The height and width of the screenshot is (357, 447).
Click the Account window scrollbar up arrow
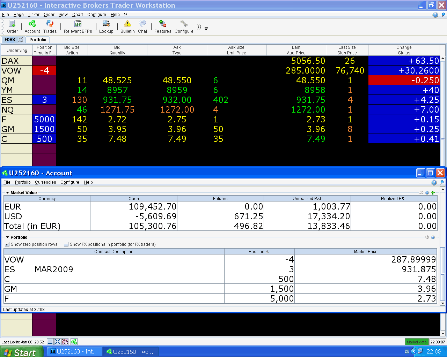click(x=443, y=189)
